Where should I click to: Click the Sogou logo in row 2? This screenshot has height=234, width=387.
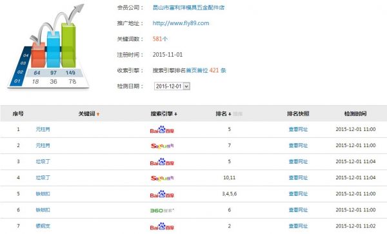click(162, 146)
